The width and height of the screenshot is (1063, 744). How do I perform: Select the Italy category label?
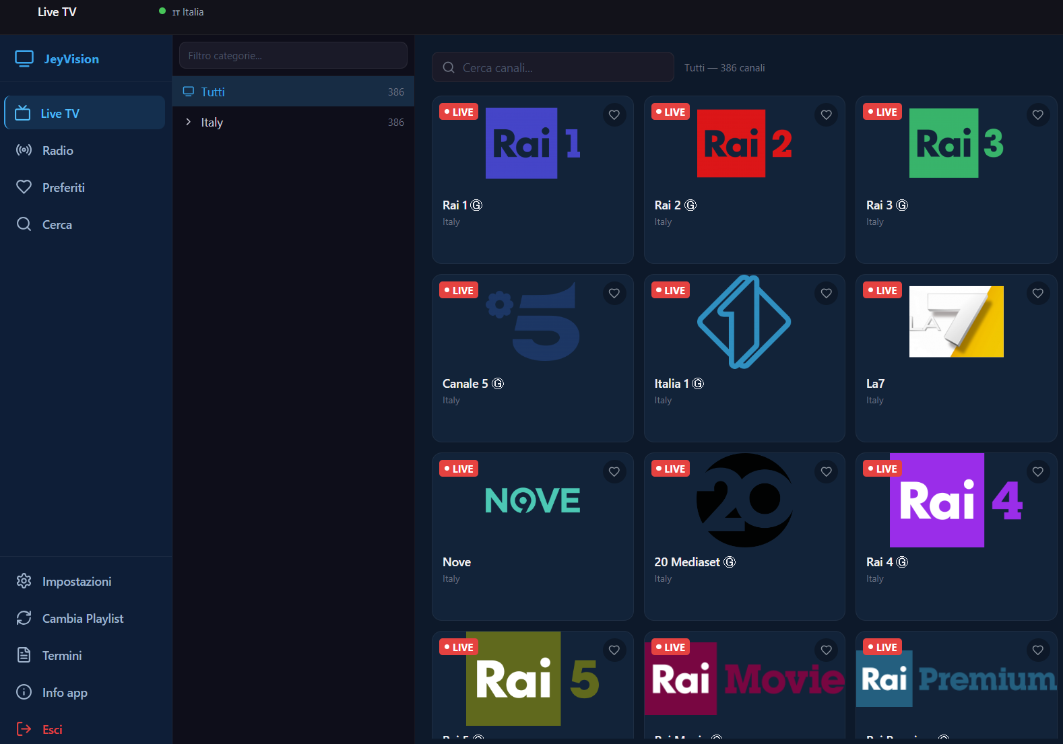[x=212, y=123]
